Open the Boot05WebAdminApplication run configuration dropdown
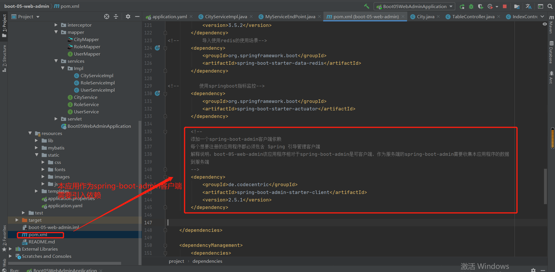 [x=414, y=6]
